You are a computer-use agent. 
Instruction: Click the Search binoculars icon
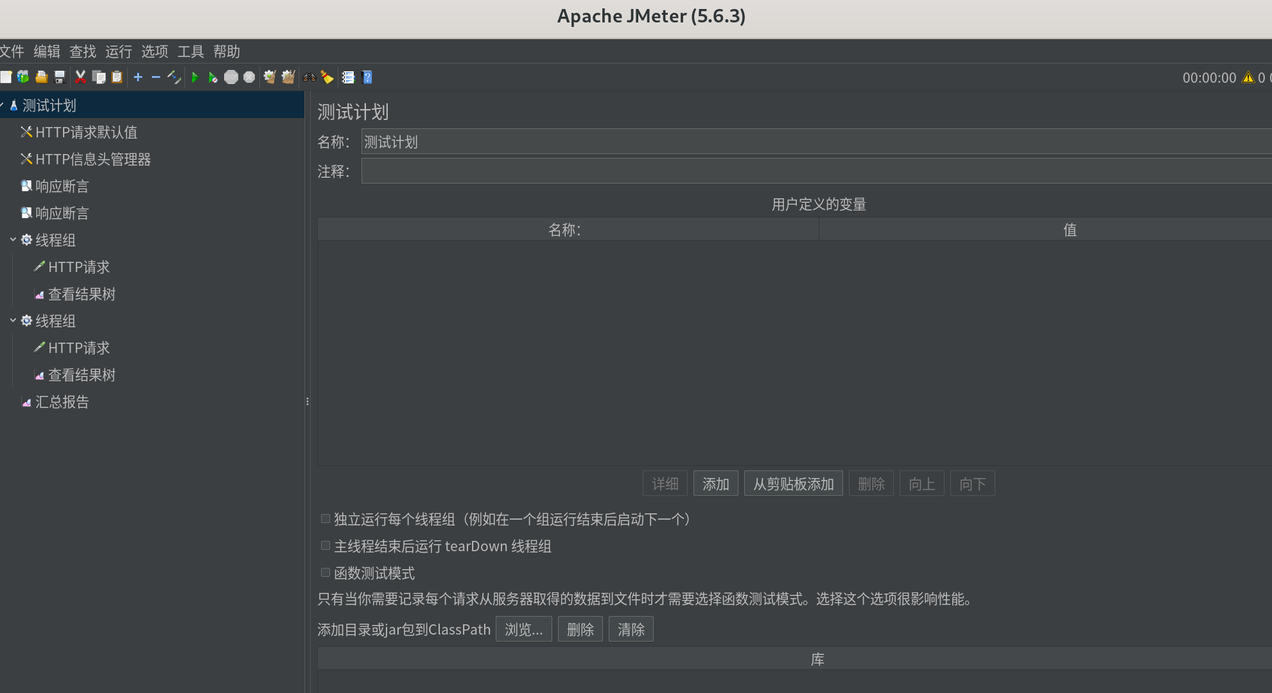(x=309, y=77)
